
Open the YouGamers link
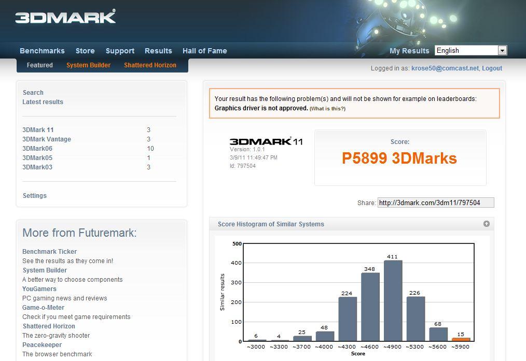pos(39,288)
